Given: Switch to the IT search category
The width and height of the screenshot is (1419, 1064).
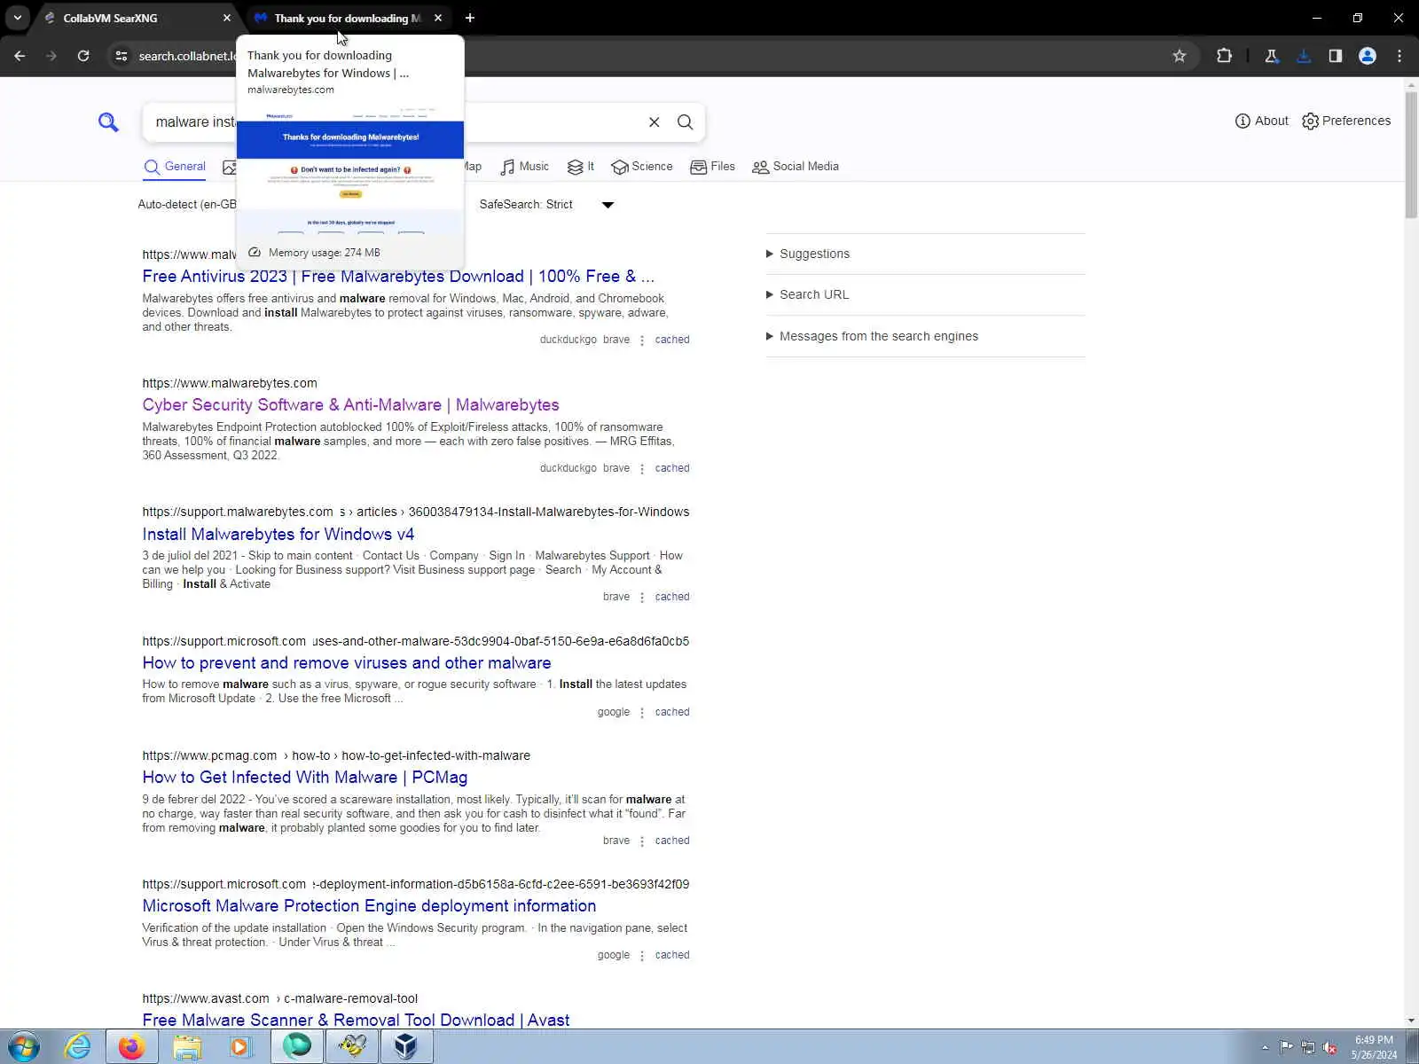Looking at the screenshot, I should (581, 167).
